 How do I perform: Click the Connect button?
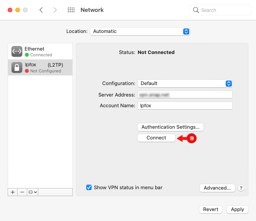(156, 138)
